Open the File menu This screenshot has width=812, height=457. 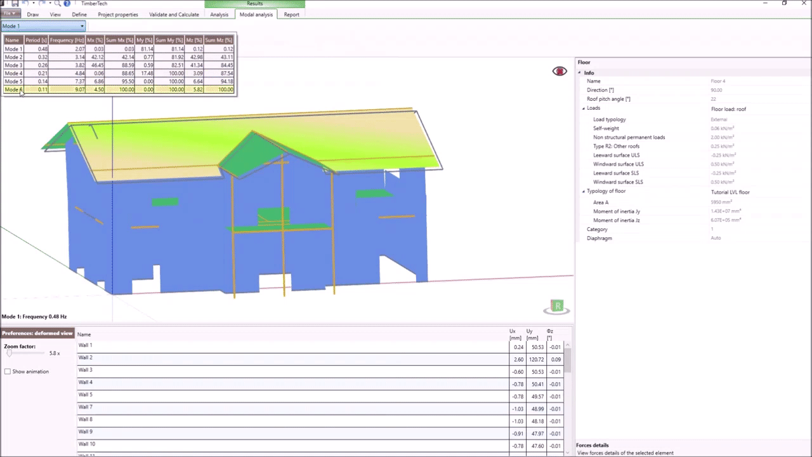pyautogui.click(x=10, y=14)
